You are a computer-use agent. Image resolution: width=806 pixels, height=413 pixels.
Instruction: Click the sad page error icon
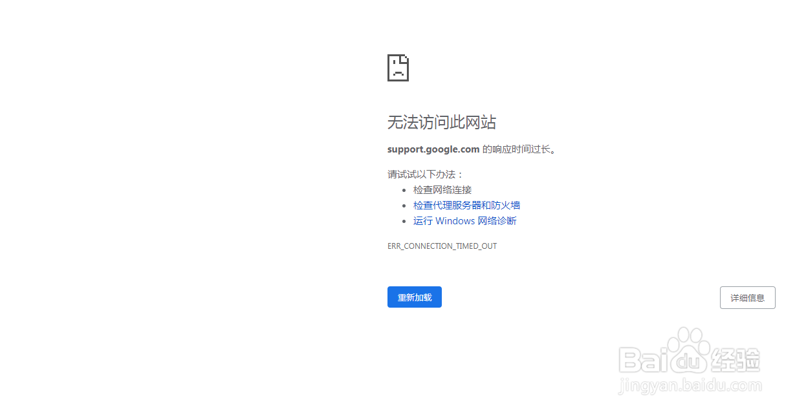pyautogui.click(x=398, y=68)
